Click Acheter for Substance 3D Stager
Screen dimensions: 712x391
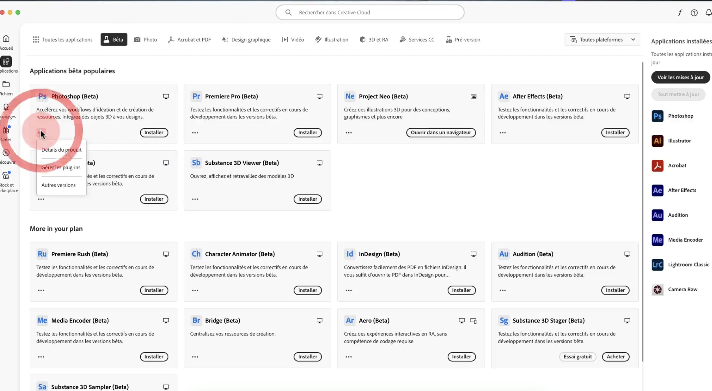click(x=616, y=357)
